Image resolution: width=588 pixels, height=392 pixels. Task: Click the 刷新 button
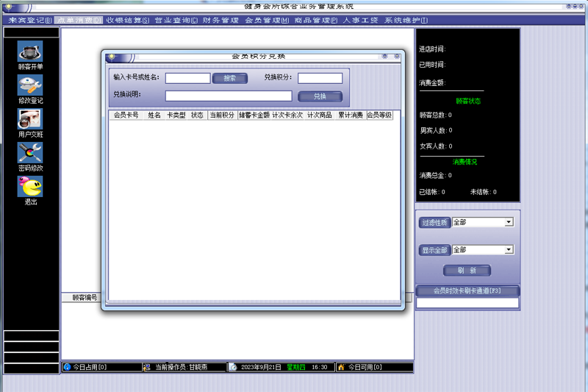467,270
